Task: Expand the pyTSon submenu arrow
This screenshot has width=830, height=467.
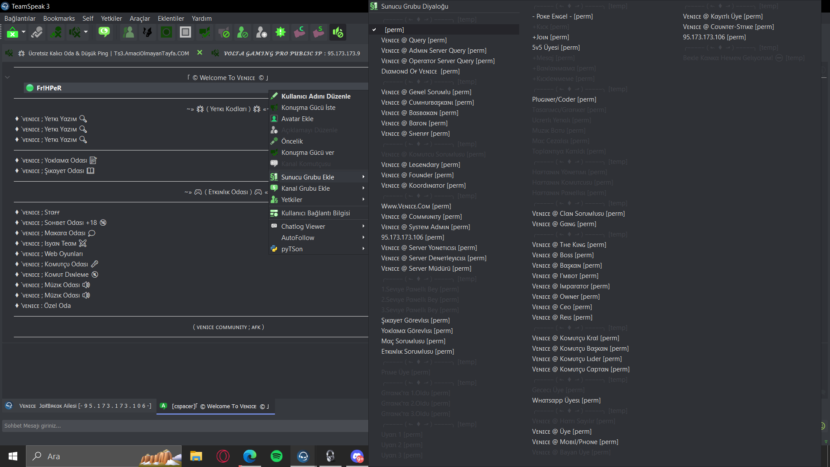Action: [x=363, y=249]
